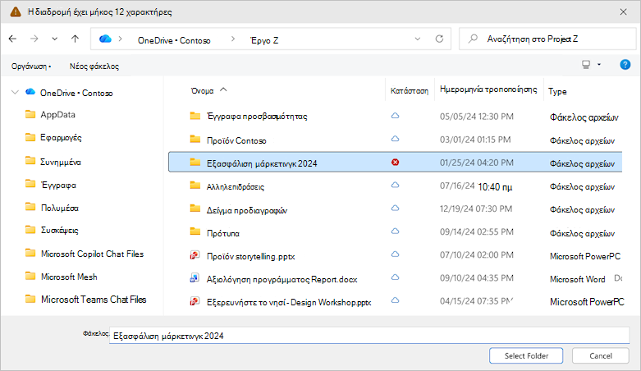Create a new folder with Νέος φάκελος
Screen dimensions: 641x371
(94, 66)
